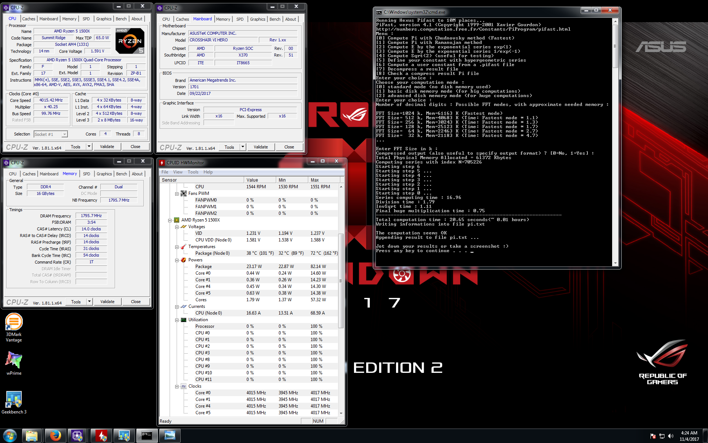Switch to Graphics tab in CPU-Z Mainboard window
This screenshot has width=708, height=443.
click(257, 19)
